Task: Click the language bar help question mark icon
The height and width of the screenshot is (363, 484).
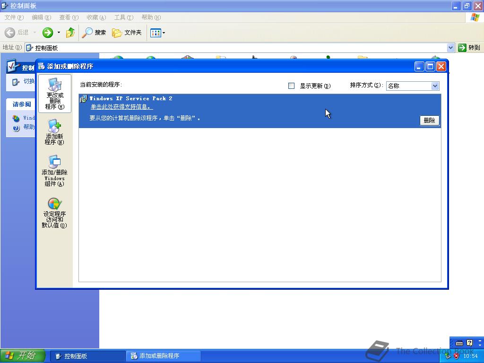Action: (x=469, y=343)
